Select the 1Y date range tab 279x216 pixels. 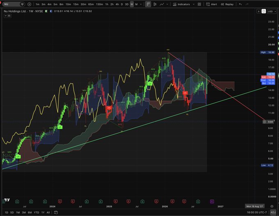[x=43, y=212]
